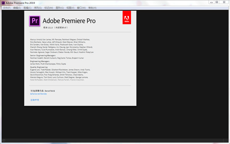230x144 pixels.
Task: Open the 图形(G) menu
Action: 60,8
